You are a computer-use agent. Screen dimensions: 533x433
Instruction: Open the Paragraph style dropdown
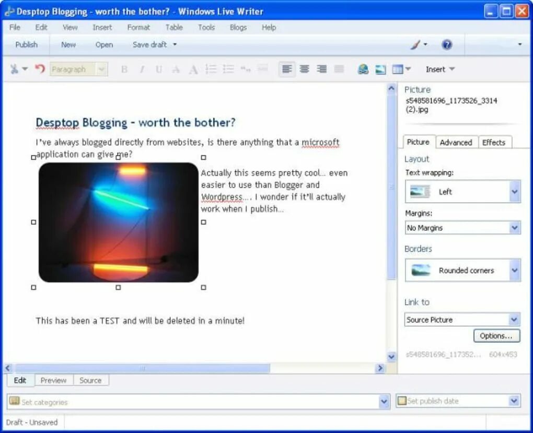coord(79,69)
